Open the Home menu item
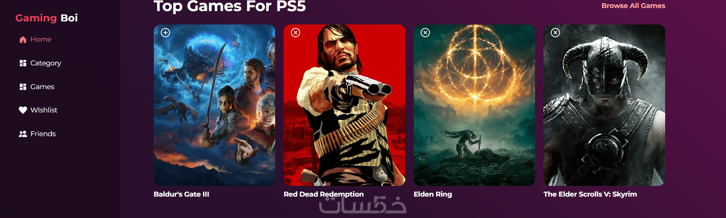The height and width of the screenshot is (218, 726). pos(35,39)
